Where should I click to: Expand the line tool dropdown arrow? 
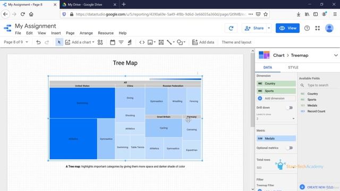[x=174, y=42]
